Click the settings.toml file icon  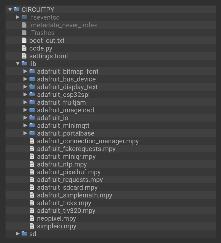pyautogui.click(x=24, y=56)
